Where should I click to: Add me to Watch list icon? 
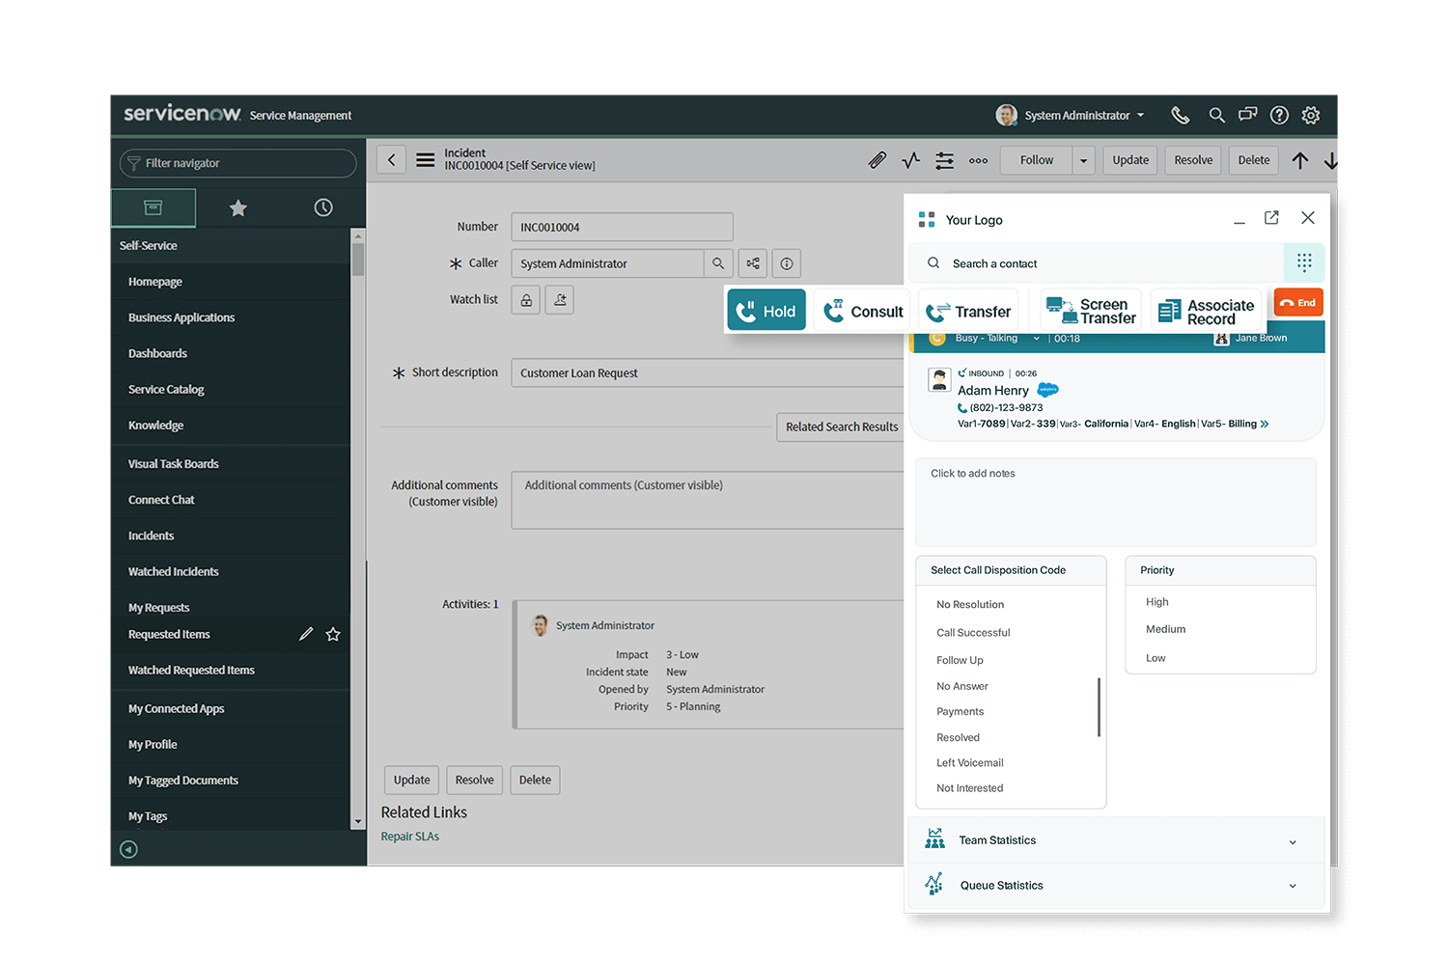560,300
